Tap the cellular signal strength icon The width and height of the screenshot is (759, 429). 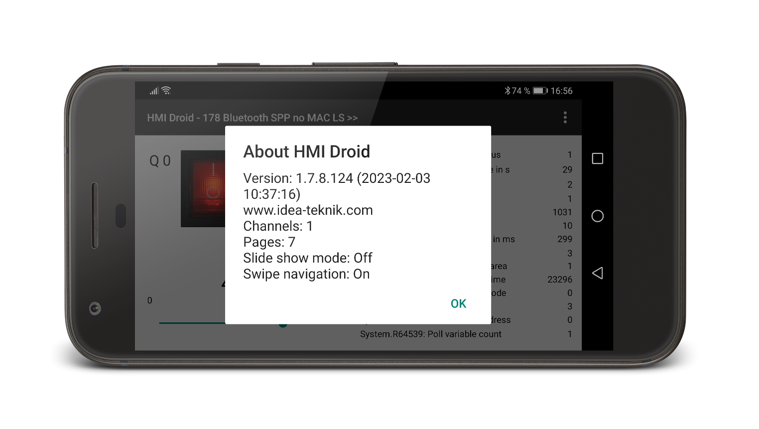[x=154, y=91]
